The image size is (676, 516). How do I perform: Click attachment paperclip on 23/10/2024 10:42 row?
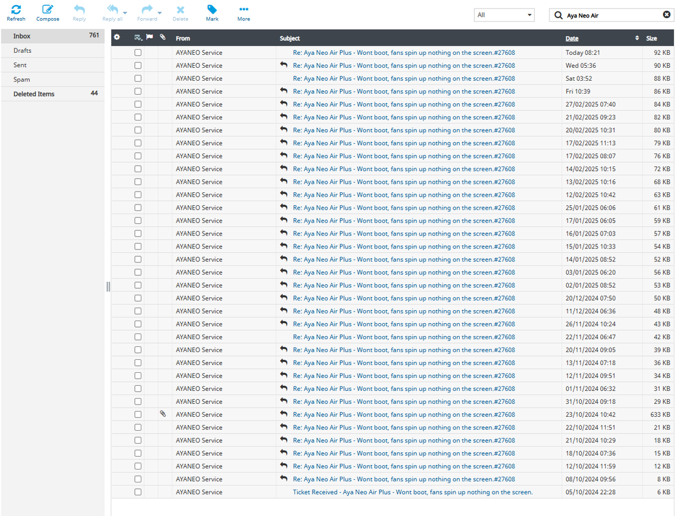coord(163,414)
